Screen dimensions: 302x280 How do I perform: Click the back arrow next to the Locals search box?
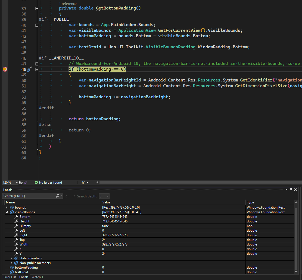point(67,196)
